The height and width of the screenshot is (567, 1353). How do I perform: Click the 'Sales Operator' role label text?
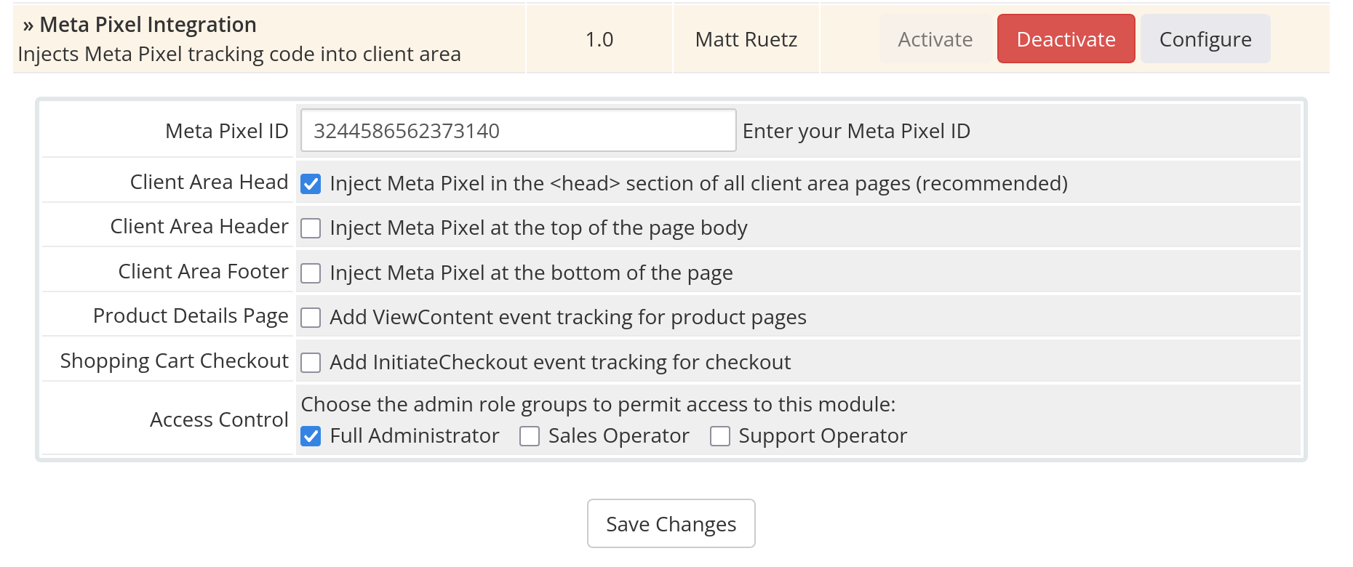[x=618, y=436]
